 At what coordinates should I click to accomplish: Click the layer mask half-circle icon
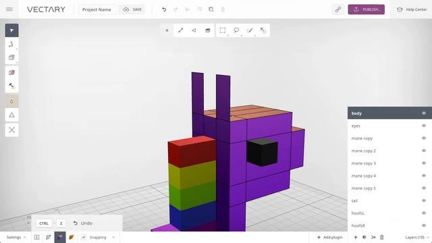364,237
